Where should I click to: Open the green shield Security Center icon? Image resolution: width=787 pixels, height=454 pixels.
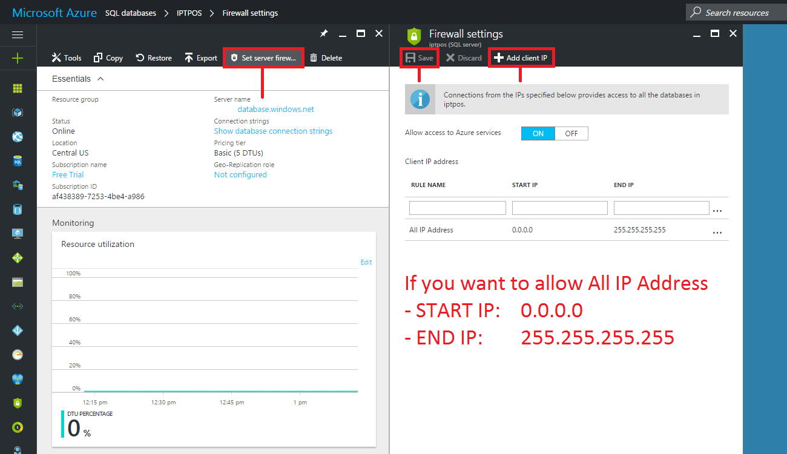tap(18, 403)
